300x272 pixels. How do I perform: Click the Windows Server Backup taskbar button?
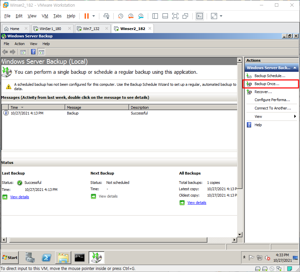(x=96, y=258)
